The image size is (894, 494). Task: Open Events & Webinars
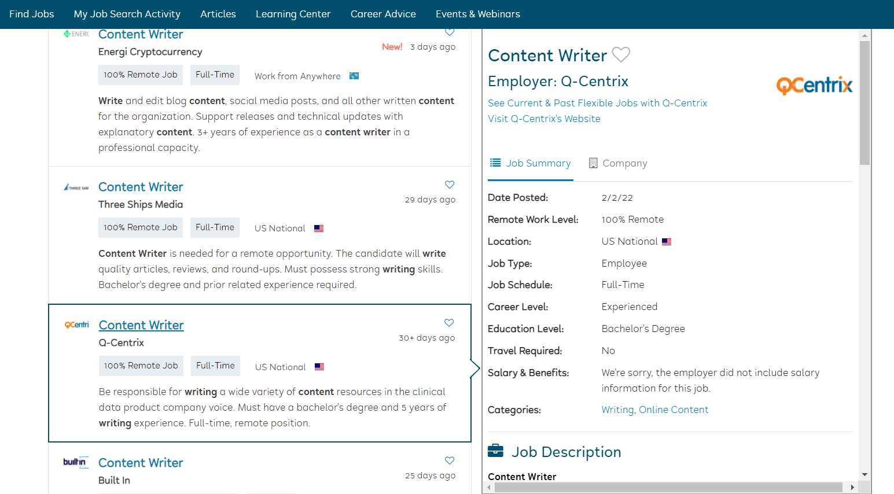(x=478, y=14)
